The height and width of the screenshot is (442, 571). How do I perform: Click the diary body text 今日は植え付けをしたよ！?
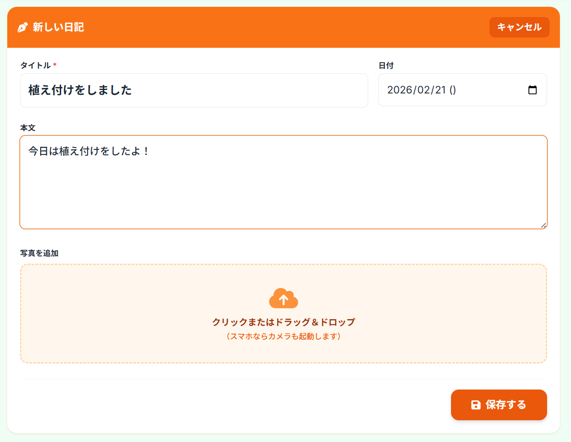click(90, 151)
